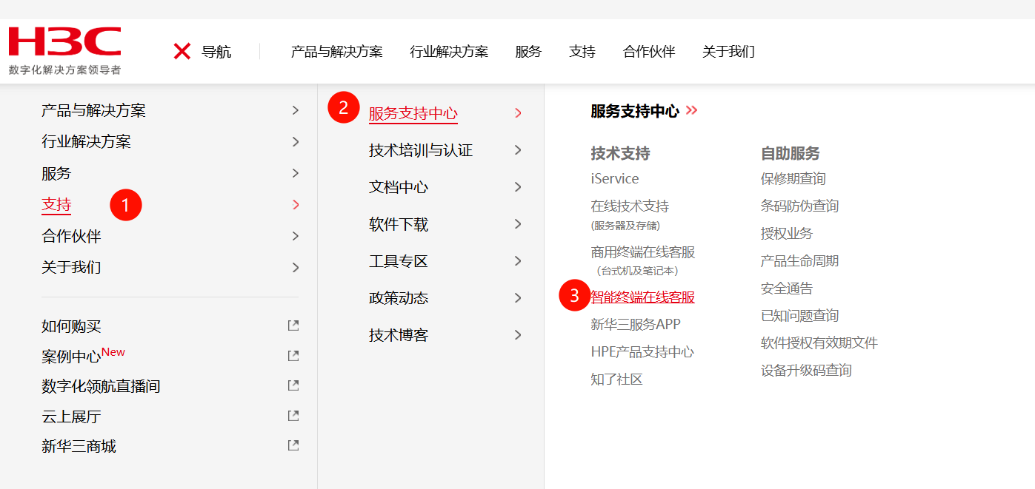Expand chevron next to 技术培训与认证
The height and width of the screenshot is (489, 1035).
[x=518, y=150]
